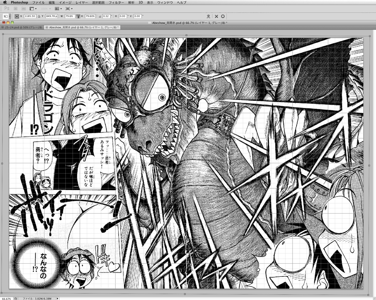Open the ファイル (File) menu
Viewport: 376px width, 300px height.
click(38, 2)
